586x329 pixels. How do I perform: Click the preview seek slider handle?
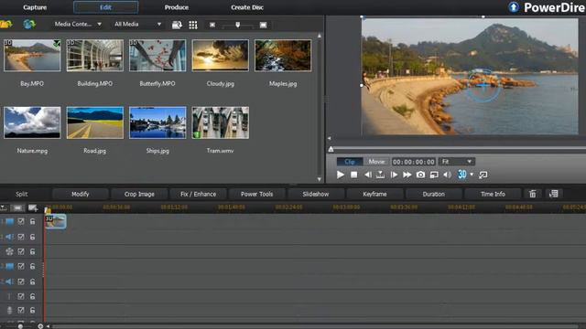(331, 149)
